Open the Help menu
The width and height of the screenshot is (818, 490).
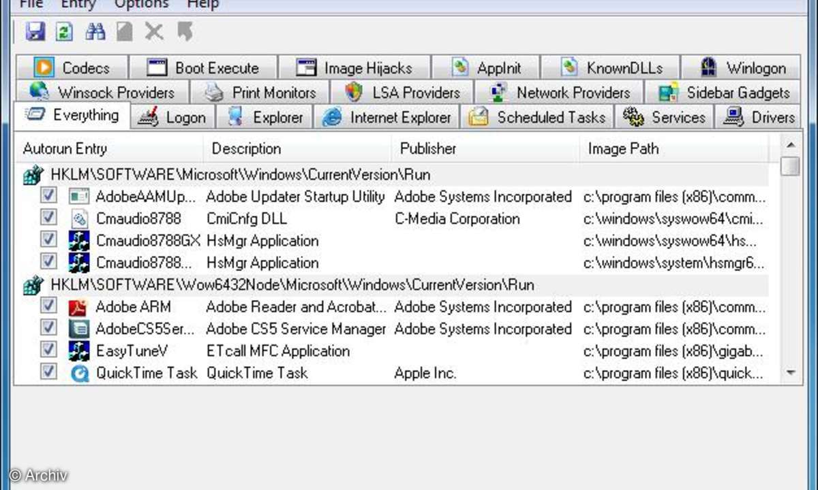point(203,4)
